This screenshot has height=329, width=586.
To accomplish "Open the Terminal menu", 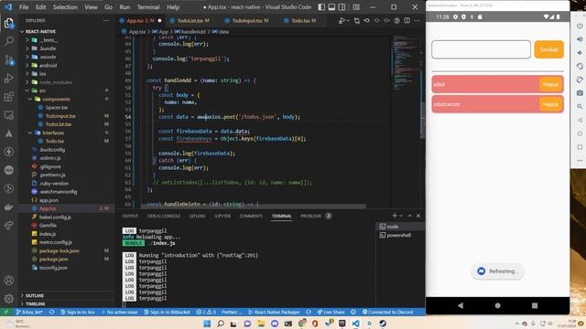I will tap(148, 7).
